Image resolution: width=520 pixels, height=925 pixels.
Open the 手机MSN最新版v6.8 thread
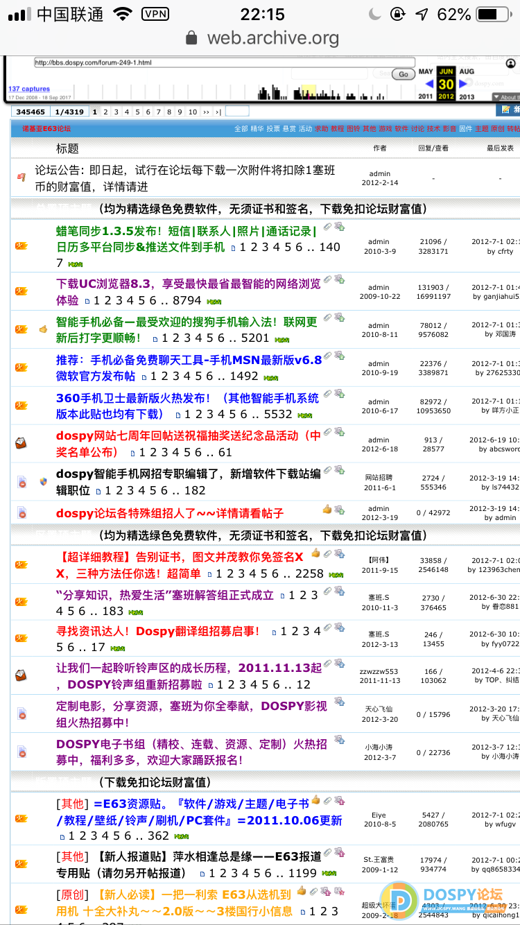[189, 368]
